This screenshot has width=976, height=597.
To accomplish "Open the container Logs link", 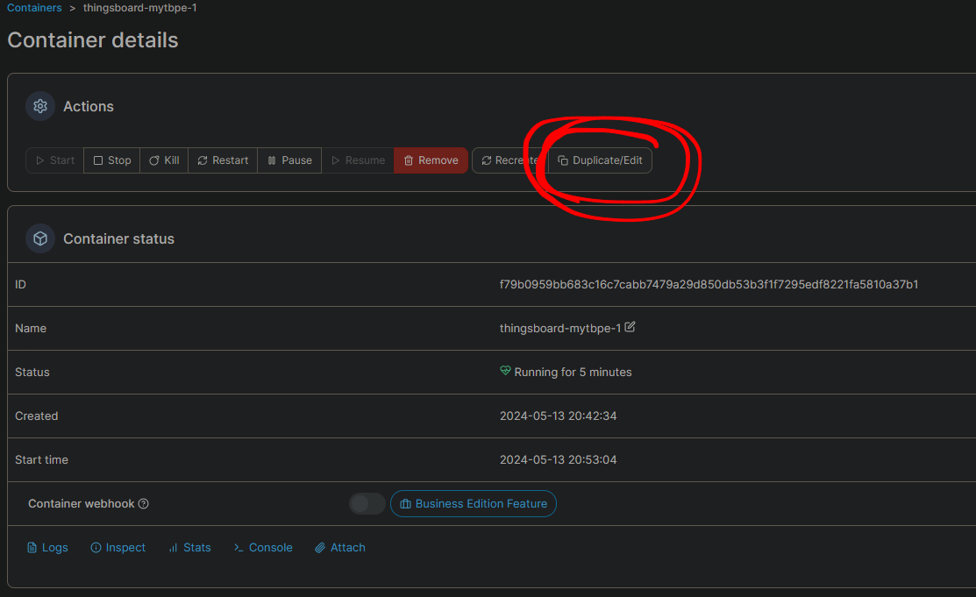I will coord(47,548).
